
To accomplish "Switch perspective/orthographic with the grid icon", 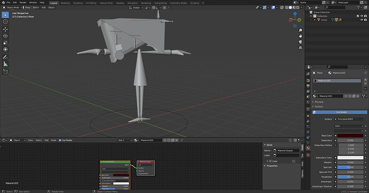I will pos(301,47).
